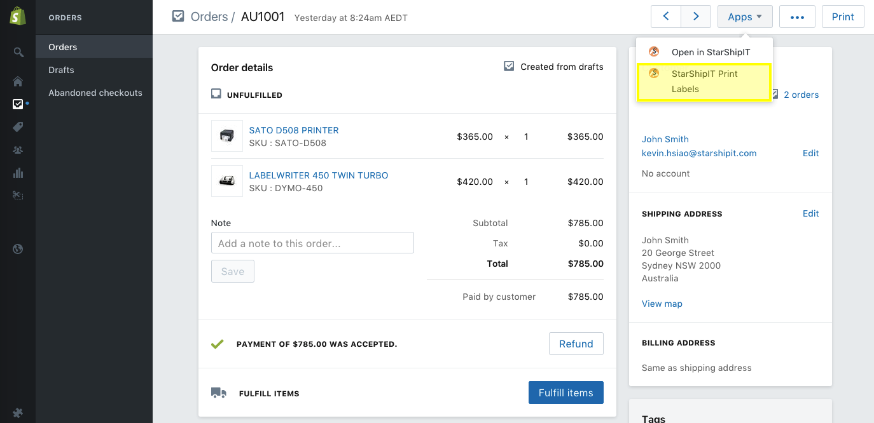
Task: Click the SKU : SATO-D508 text
Action: pyautogui.click(x=288, y=143)
